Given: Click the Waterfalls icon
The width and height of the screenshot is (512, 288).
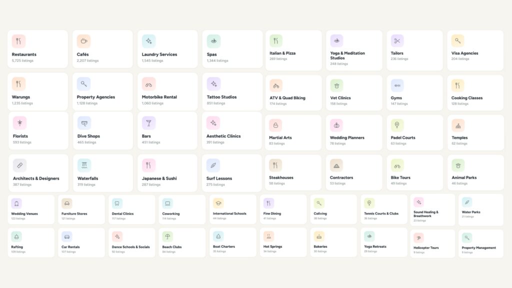Looking at the screenshot, I should pos(84,165).
